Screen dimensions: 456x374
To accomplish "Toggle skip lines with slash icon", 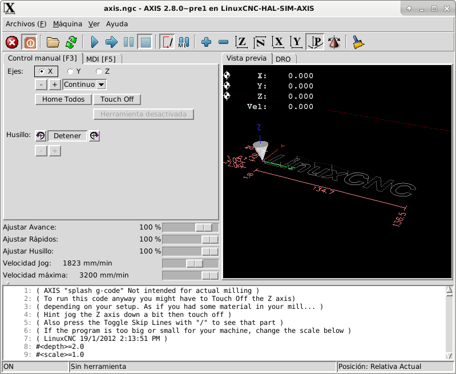I will [x=168, y=42].
